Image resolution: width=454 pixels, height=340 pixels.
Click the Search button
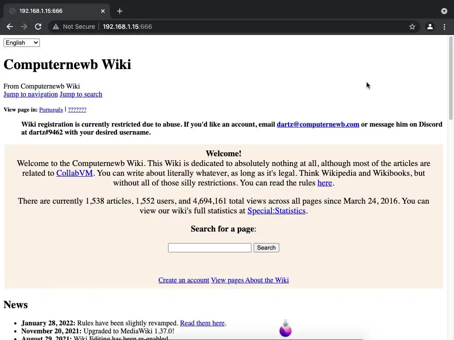tap(266, 248)
